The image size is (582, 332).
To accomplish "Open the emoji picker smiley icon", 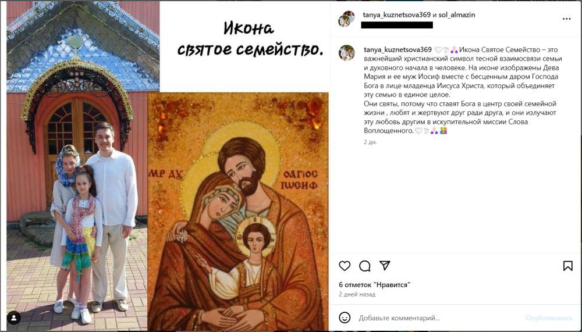I will tap(345, 317).
